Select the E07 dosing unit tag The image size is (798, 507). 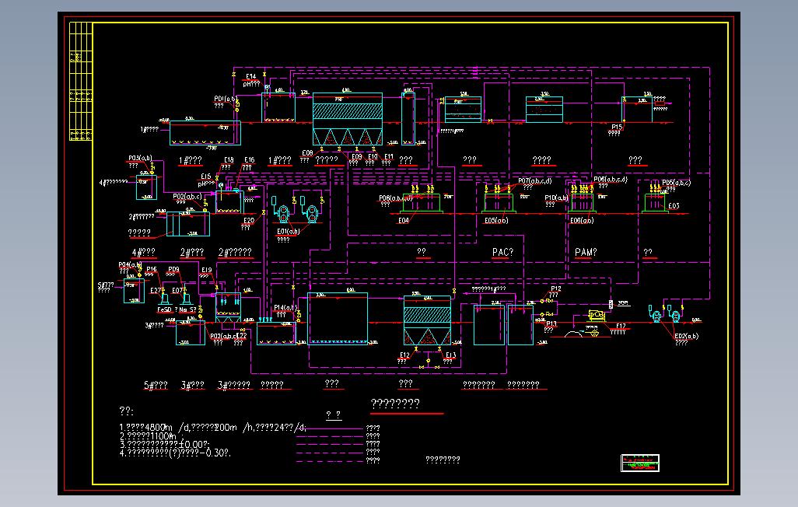click(x=177, y=290)
